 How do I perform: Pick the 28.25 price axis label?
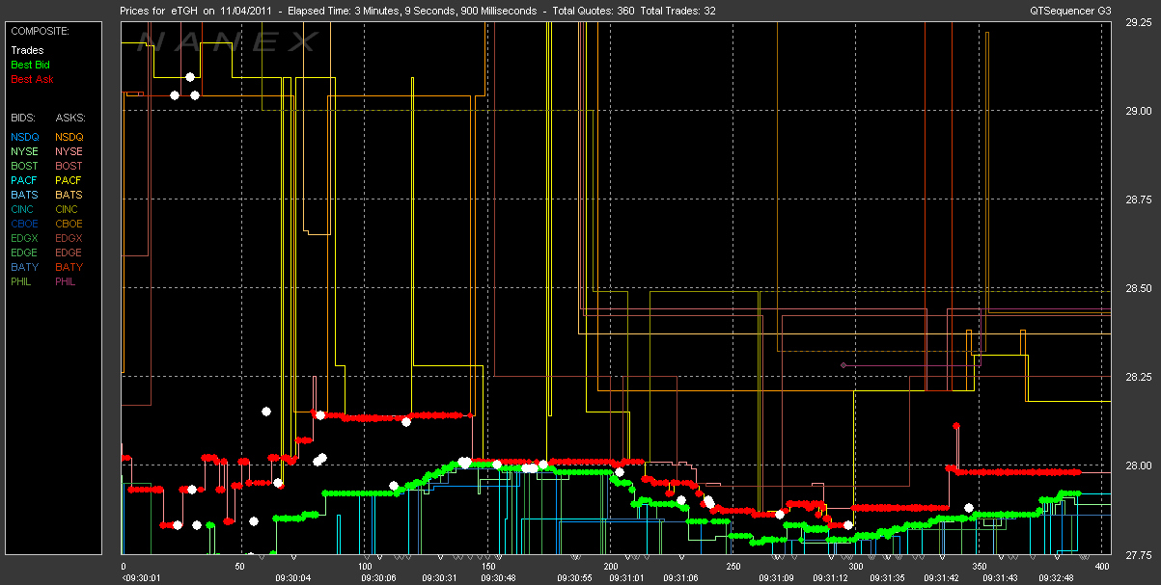[x=1138, y=378]
